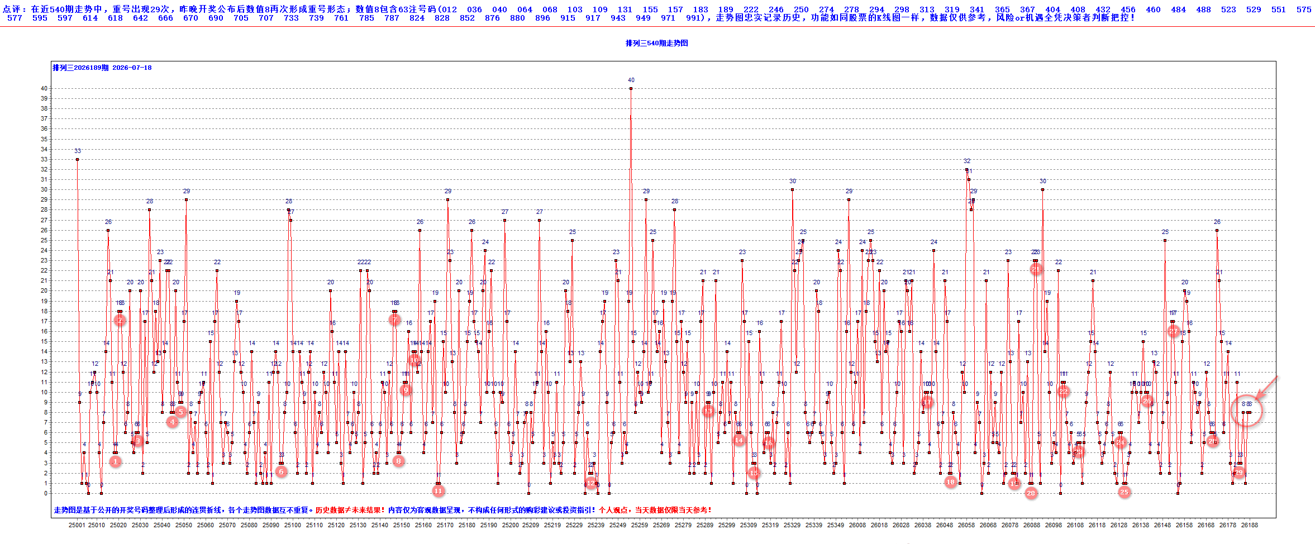Click the red 历史数据≠未来结果 disclaimer text
Image resolution: width=1315 pixels, height=544 pixels.
click(x=350, y=510)
